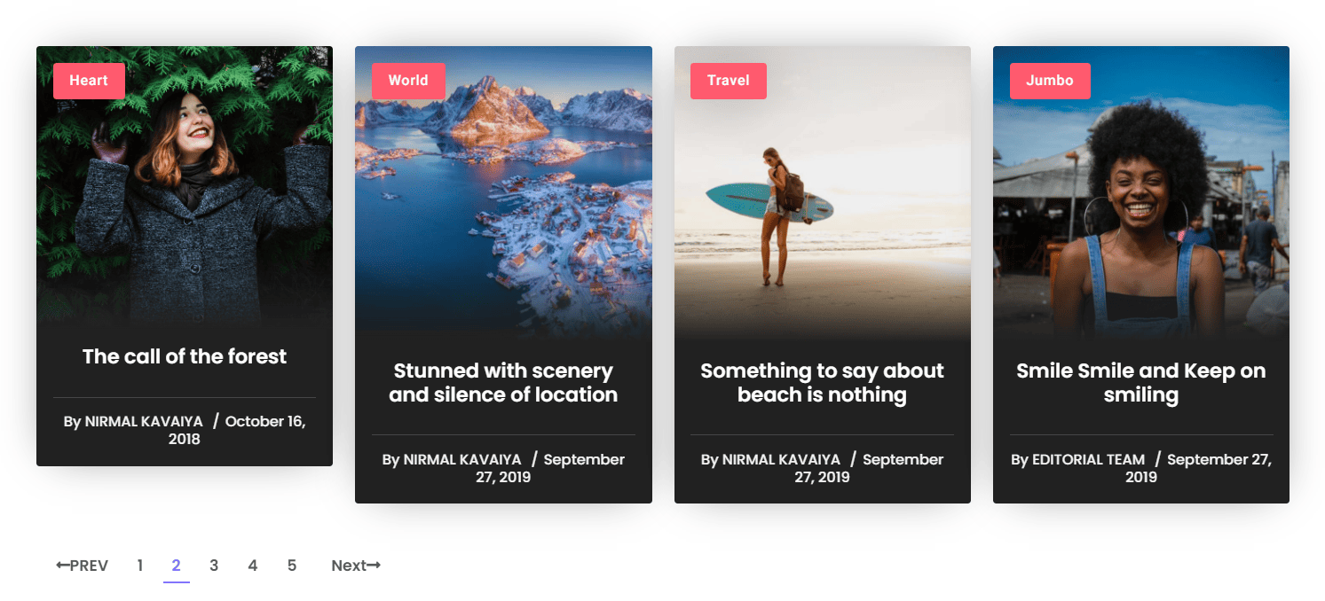Advance with the Next arrow link
The width and height of the screenshot is (1325, 601).
pos(356,566)
